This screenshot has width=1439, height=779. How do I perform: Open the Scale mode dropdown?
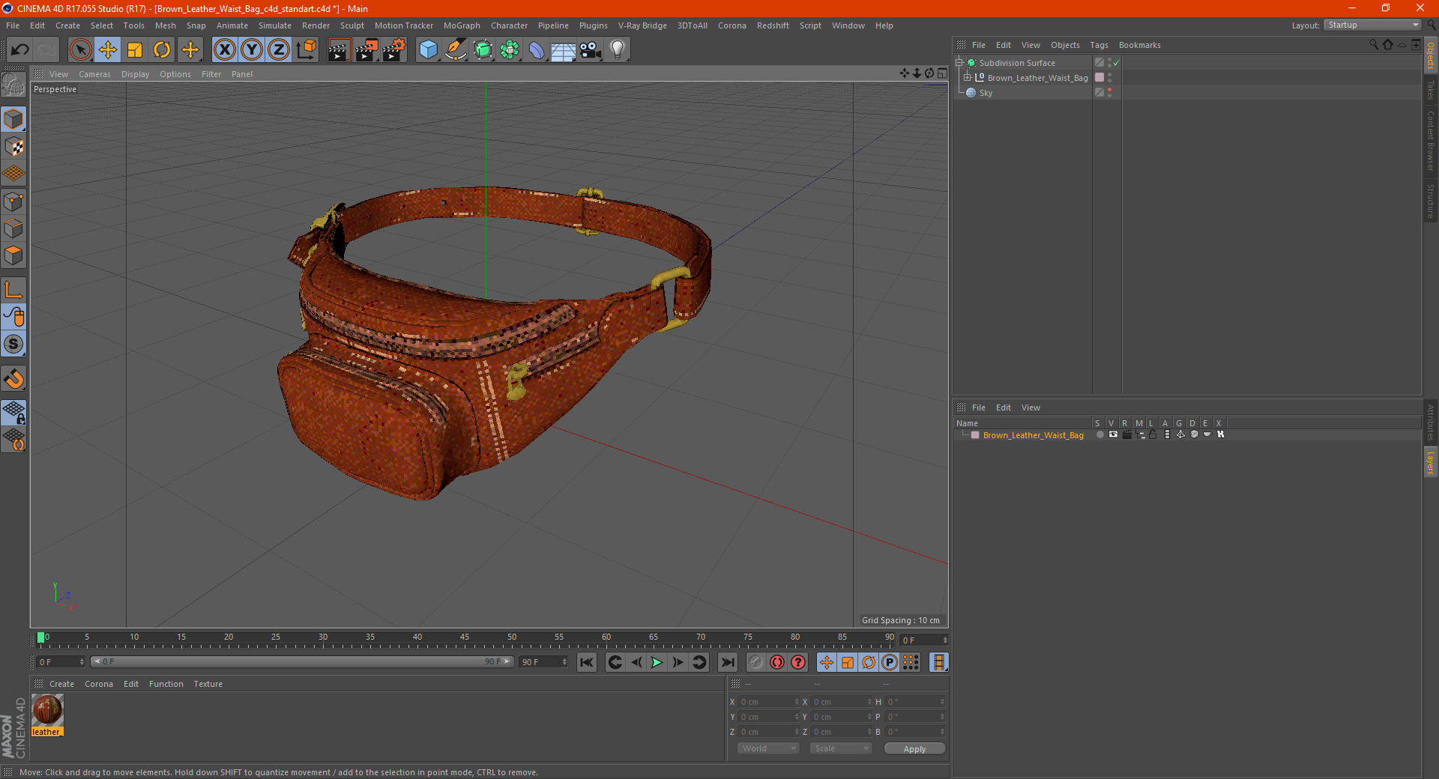click(841, 748)
